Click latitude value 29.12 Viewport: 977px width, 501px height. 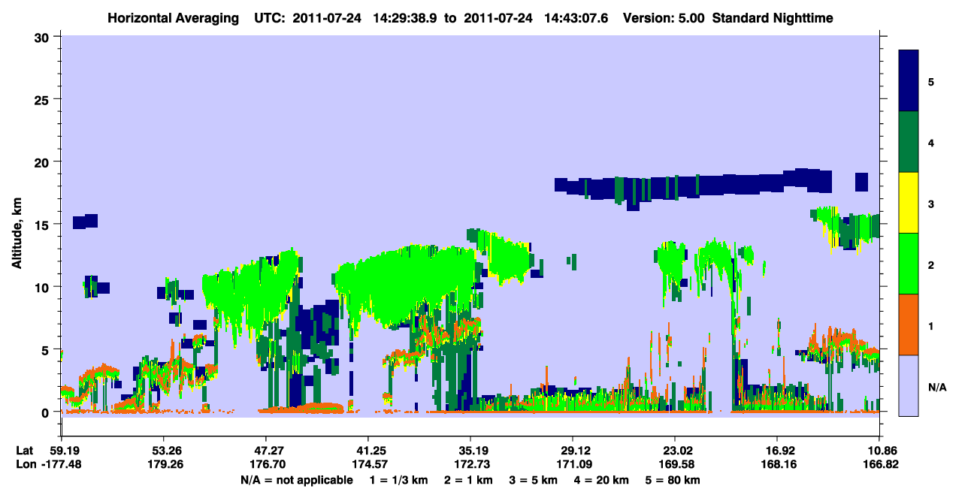pyautogui.click(x=573, y=451)
